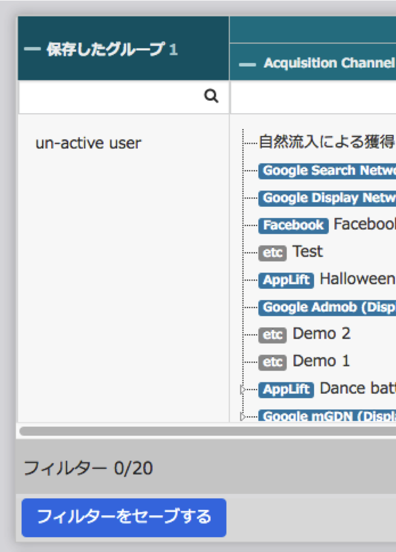Click the Google Admob badge
Screen dimensions: 396x552
tap(328, 307)
